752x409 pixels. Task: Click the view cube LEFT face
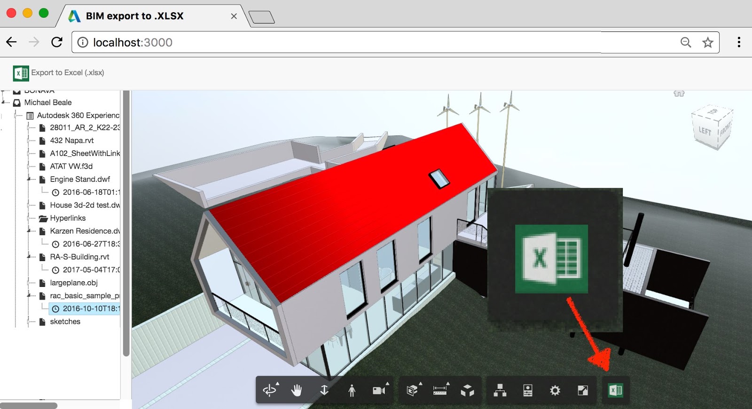tap(705, 131)
